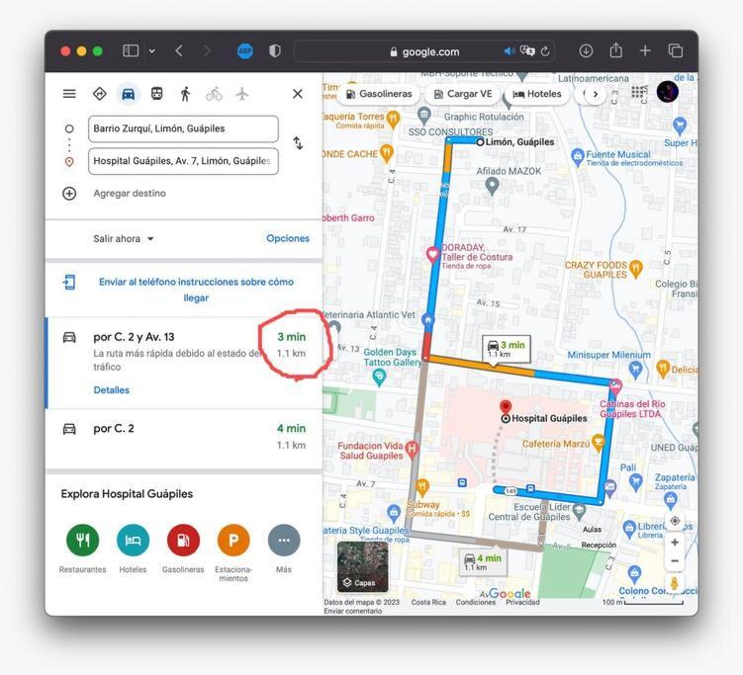Expand more map category chips arrow
Screen dimensions: 743x675
click(x=596, y=94)
